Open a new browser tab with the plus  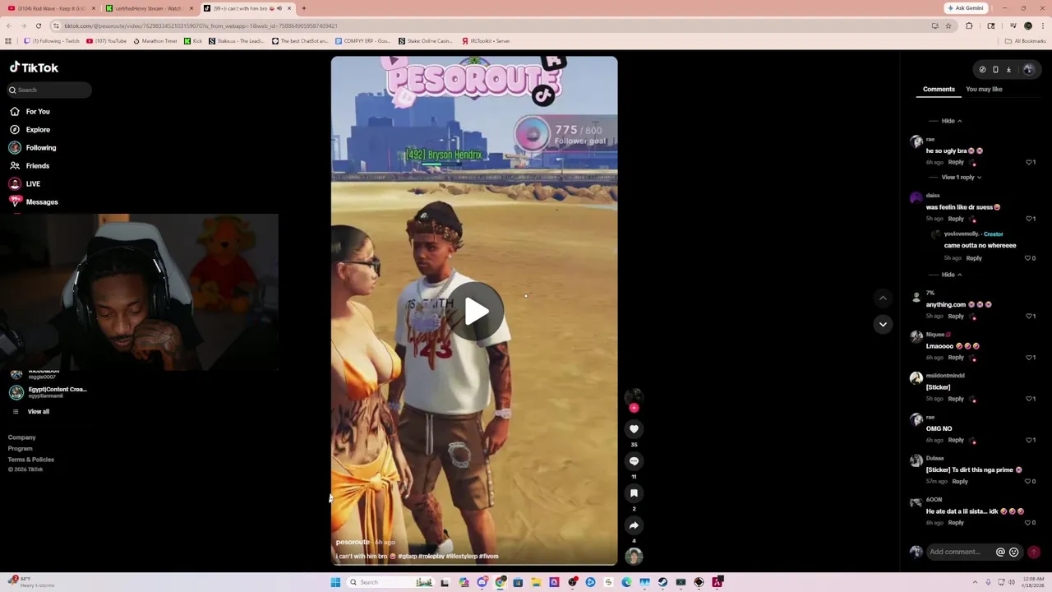point(304,8)
